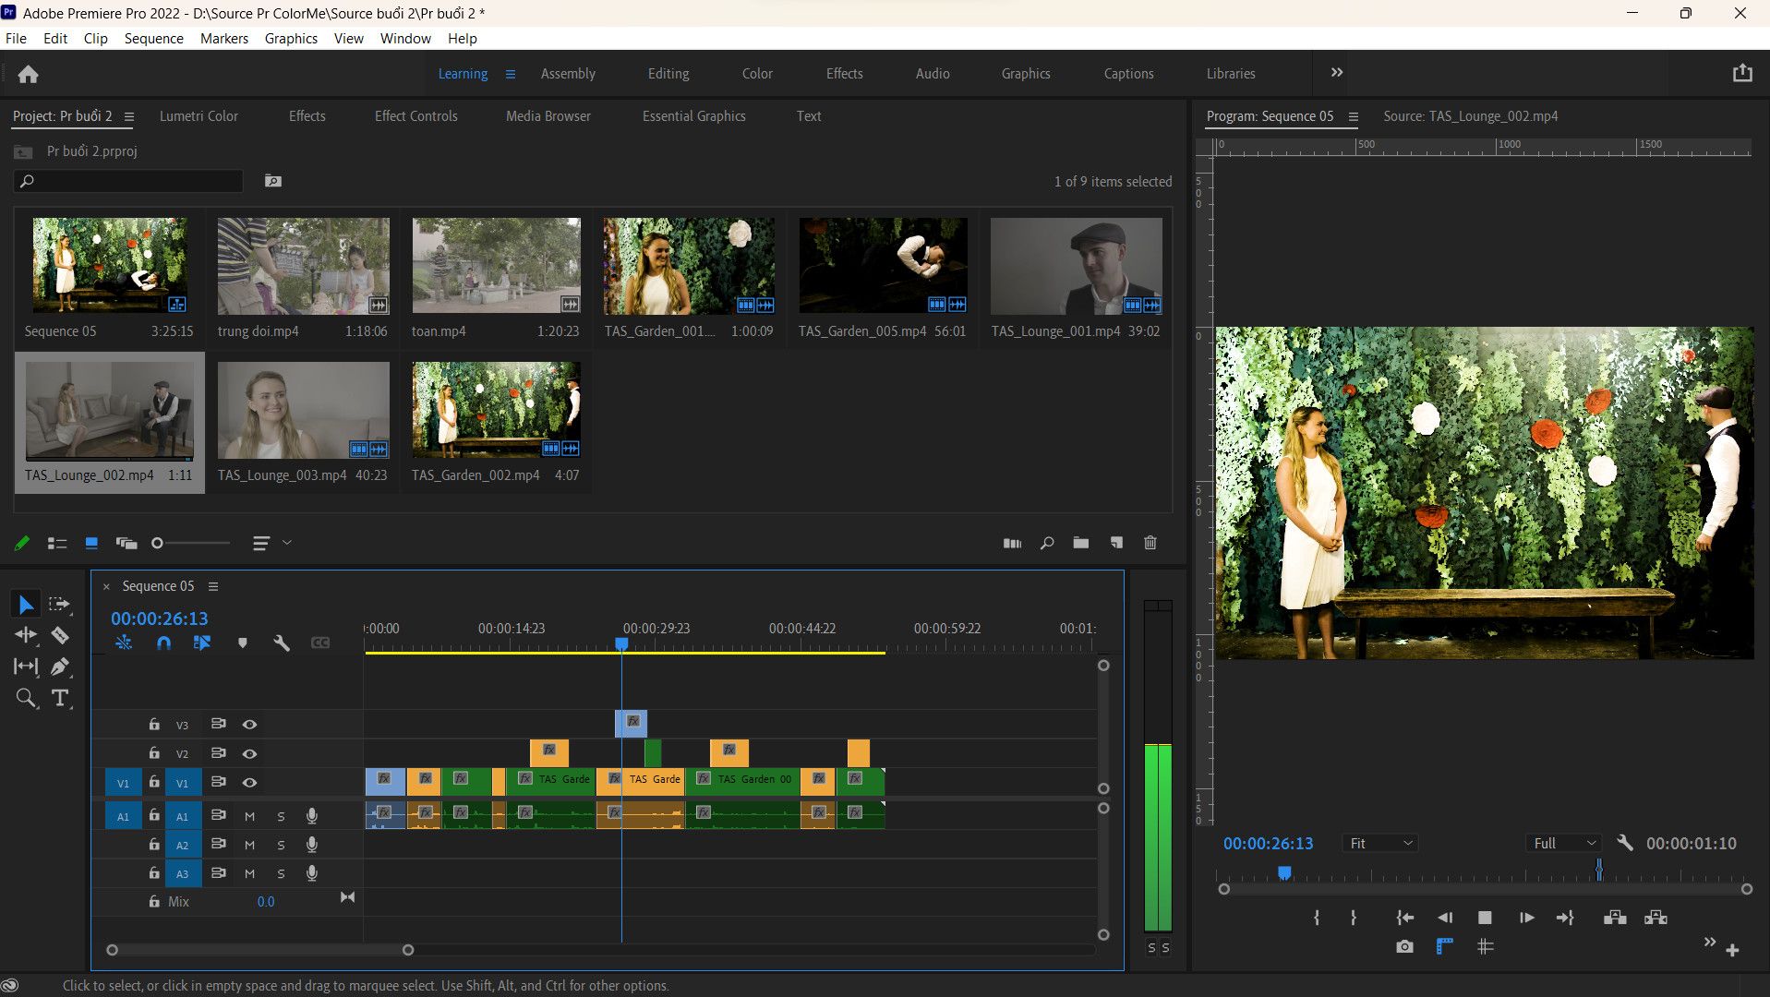Toggle Linked Selection in timeline

[x=202, y=643]
